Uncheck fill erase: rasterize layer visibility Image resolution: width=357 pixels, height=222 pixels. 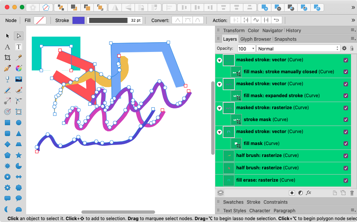346,180
